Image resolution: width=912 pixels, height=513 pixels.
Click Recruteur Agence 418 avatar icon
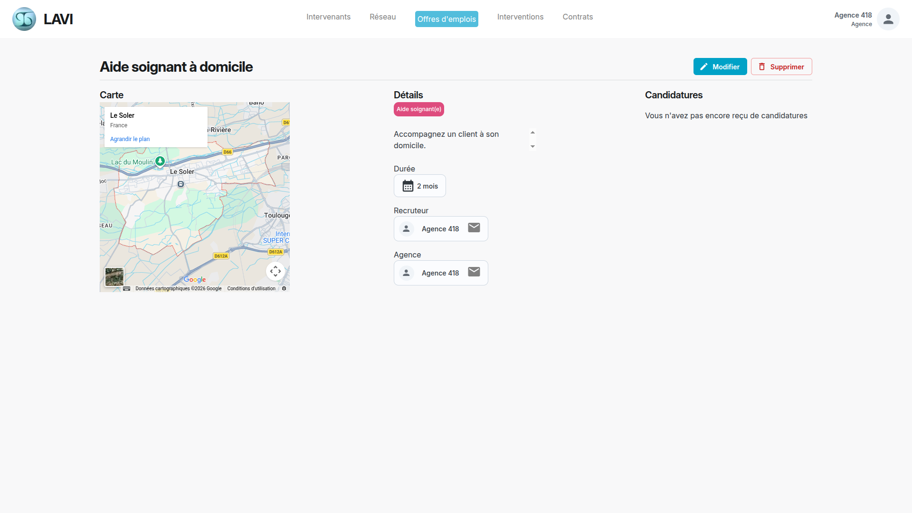pos(406,229)
